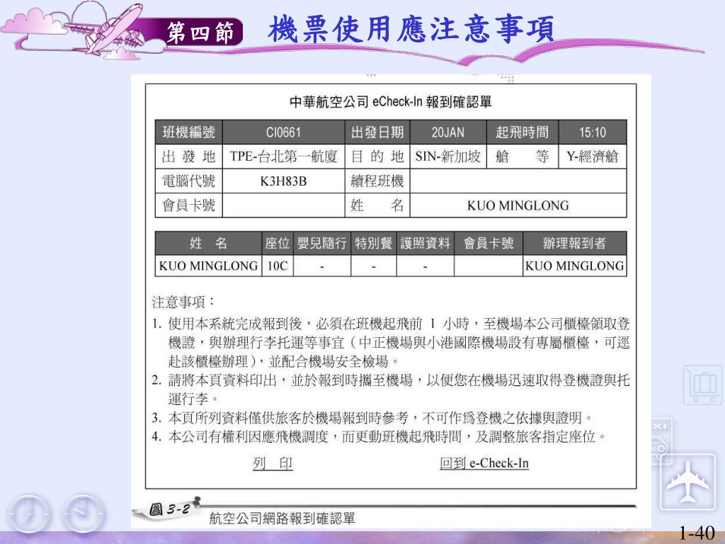This screenshot has width=725, height=544.
Task: Click the page number 1-40
Action: pos(696,533)
